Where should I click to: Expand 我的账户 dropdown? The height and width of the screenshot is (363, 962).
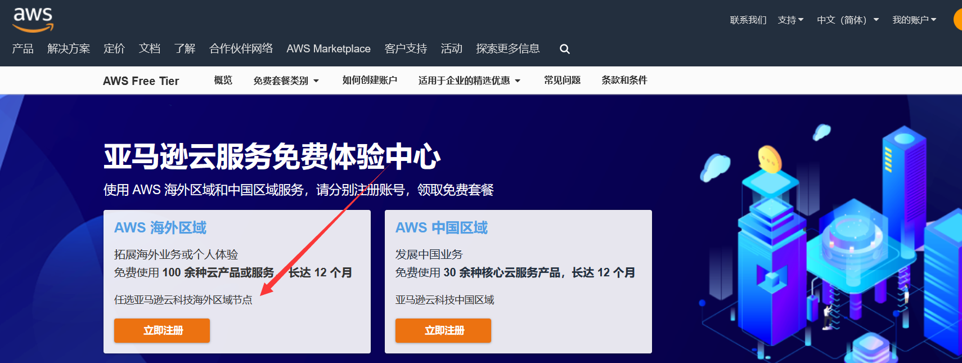(x=914, y=20)
